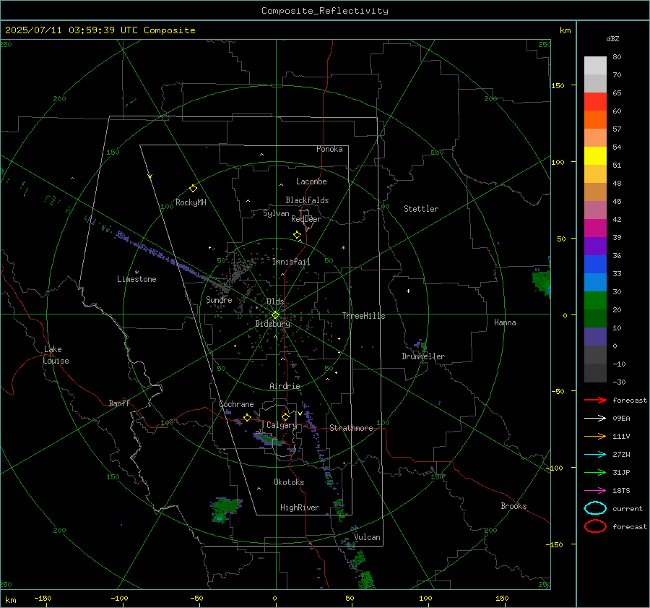The height and width of the screenshot is (608, 650).
Task: Select the Stettler label
Action: coord(421,209)
